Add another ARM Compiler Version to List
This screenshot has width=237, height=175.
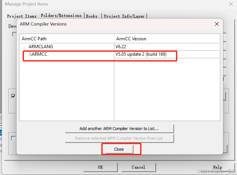(120, 129)
